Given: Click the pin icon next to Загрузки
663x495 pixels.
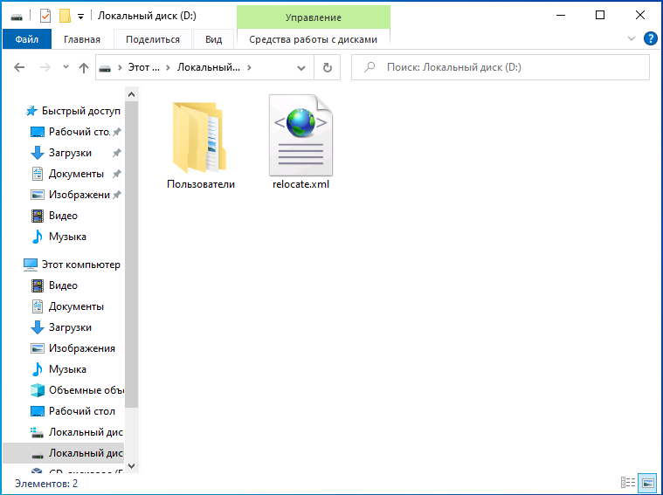Looking at the screenshot, I should pos(117,153).
